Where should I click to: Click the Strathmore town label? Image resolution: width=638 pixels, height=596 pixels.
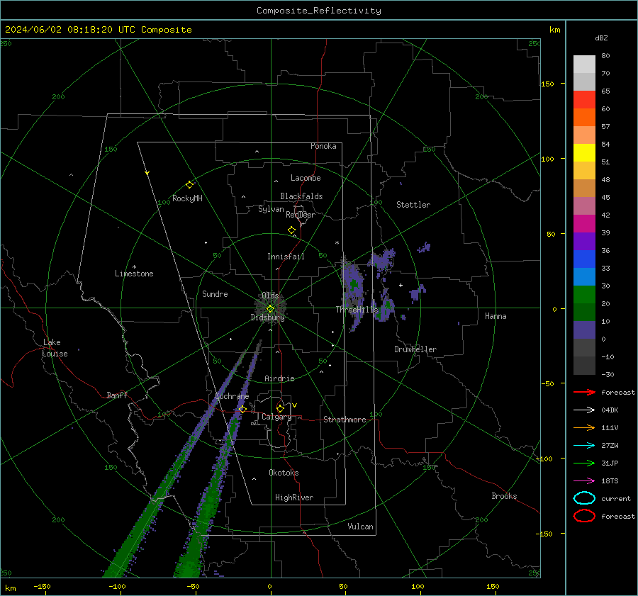pyautogui.click(x=345, y=420)
